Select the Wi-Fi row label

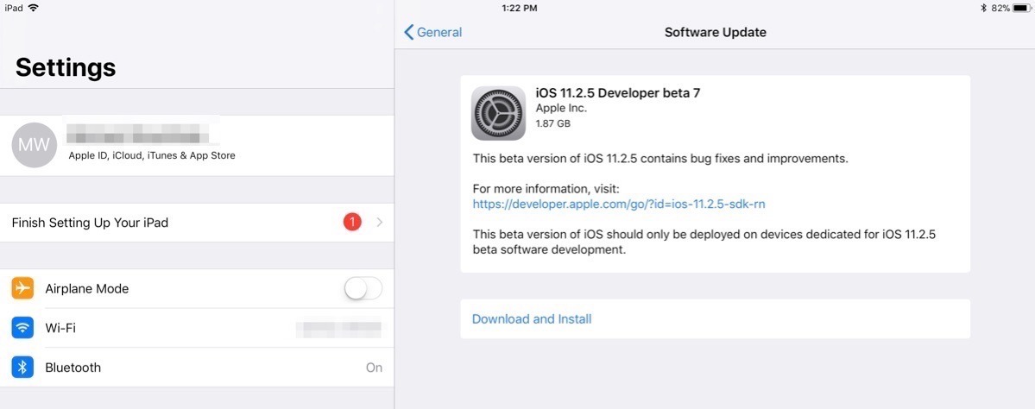[60, 328]
